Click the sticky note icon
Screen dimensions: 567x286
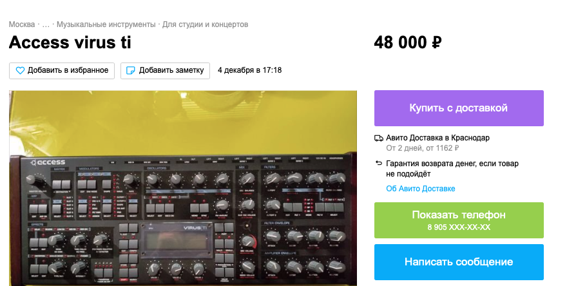130,70
